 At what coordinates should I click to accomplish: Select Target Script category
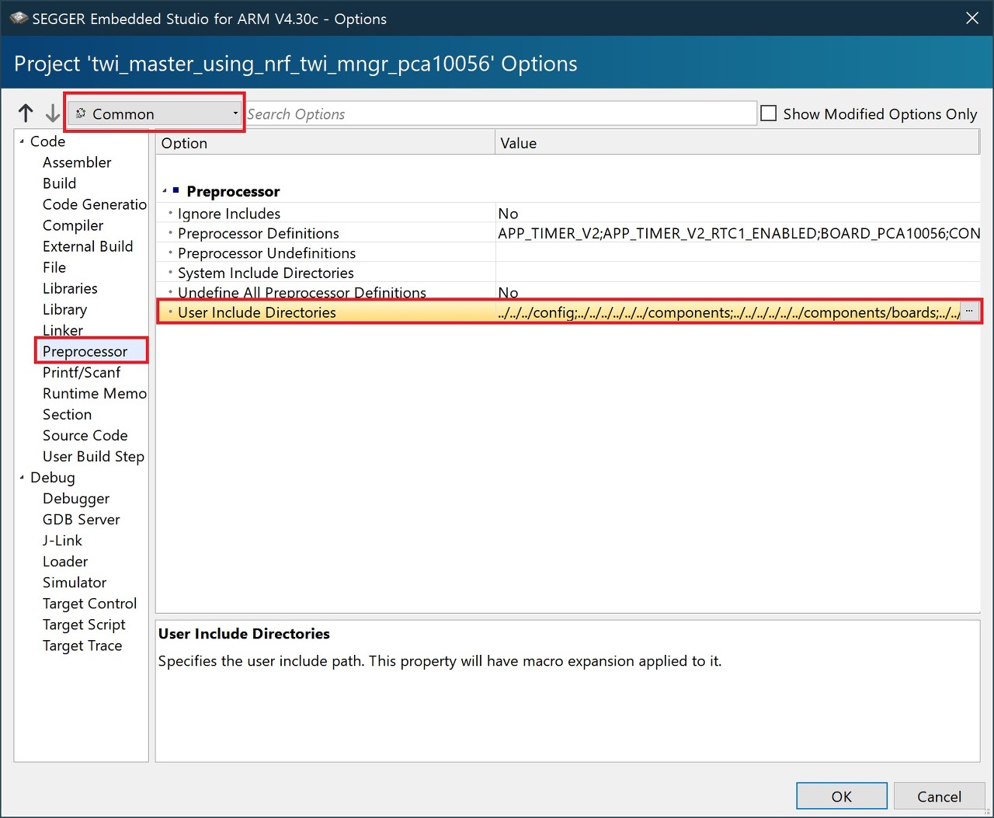84,624
